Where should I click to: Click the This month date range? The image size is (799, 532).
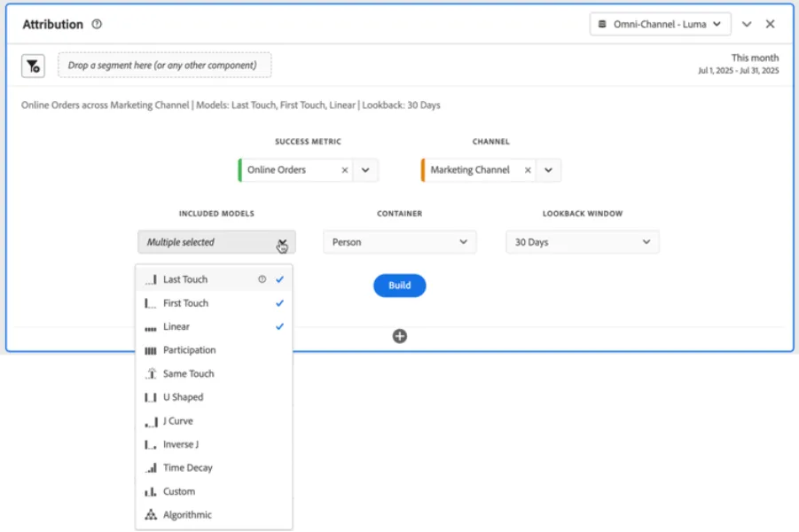pyautogui.click(x=739, y=64)
